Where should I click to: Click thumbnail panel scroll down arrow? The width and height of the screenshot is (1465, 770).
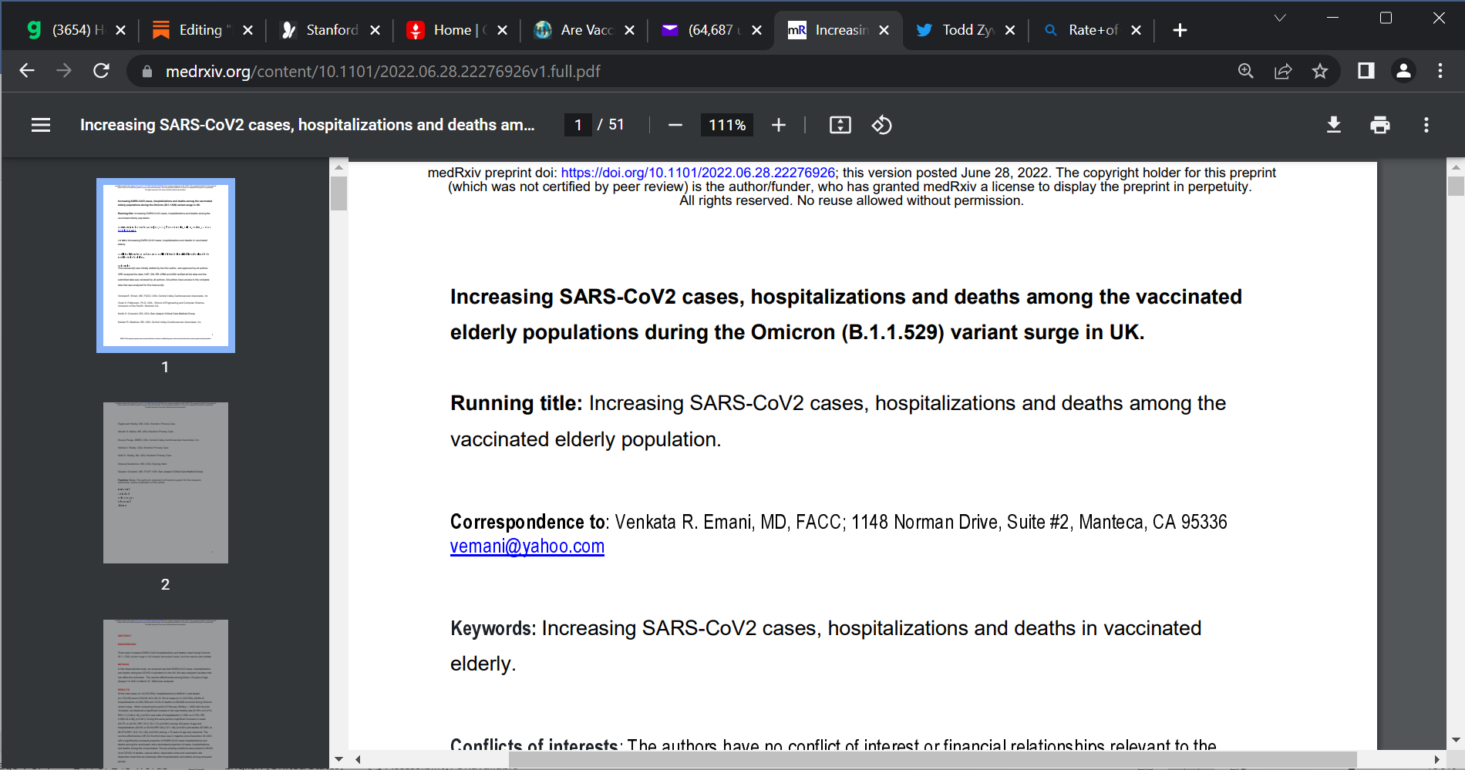(338, 759)
